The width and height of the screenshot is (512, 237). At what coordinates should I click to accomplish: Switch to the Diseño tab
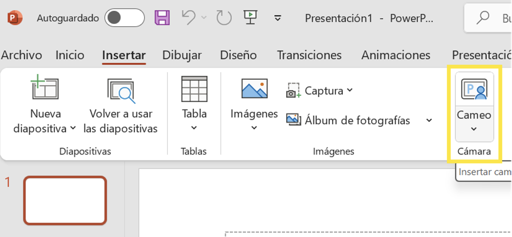tap(238, 55)
